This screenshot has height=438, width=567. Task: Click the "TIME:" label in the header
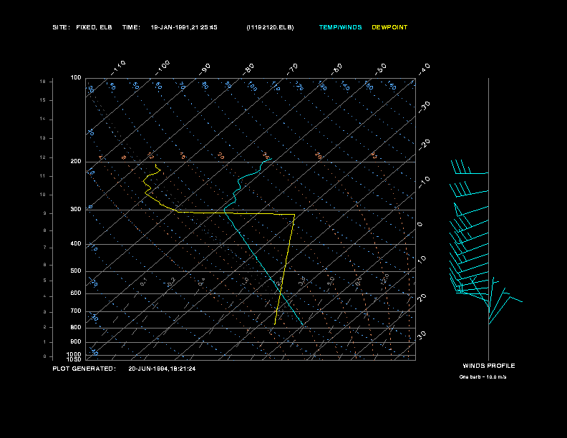coord(131,27)
